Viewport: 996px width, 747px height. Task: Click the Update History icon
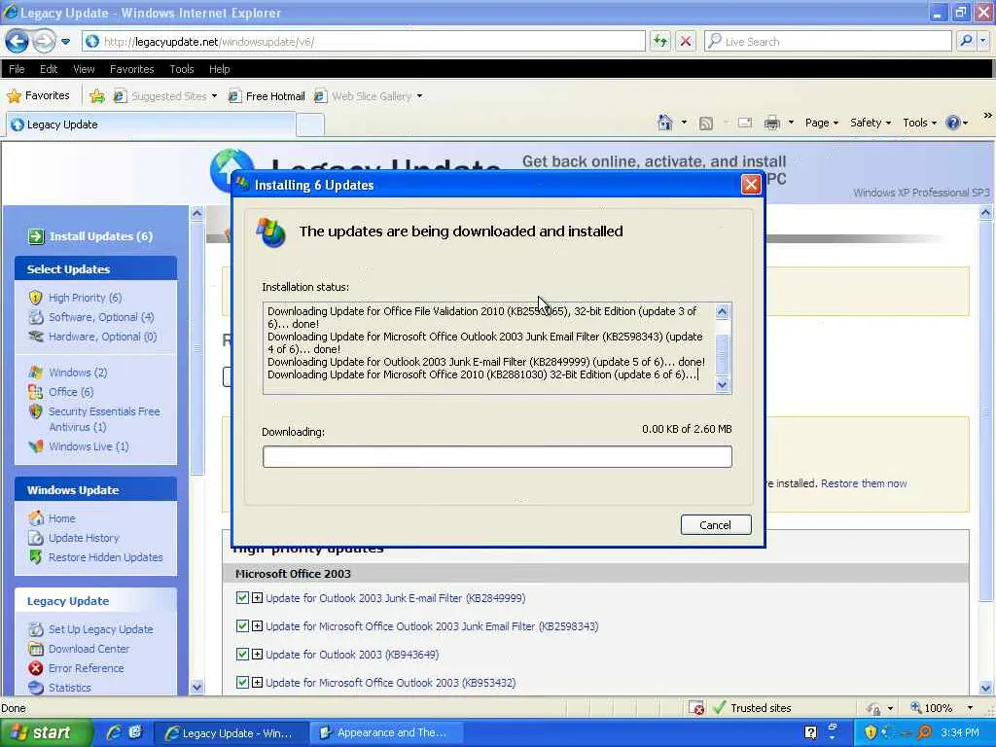36,538
